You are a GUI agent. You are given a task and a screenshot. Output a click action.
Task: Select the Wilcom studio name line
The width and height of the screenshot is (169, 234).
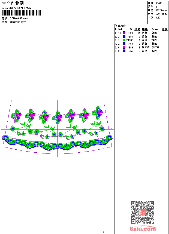[16, 8]
